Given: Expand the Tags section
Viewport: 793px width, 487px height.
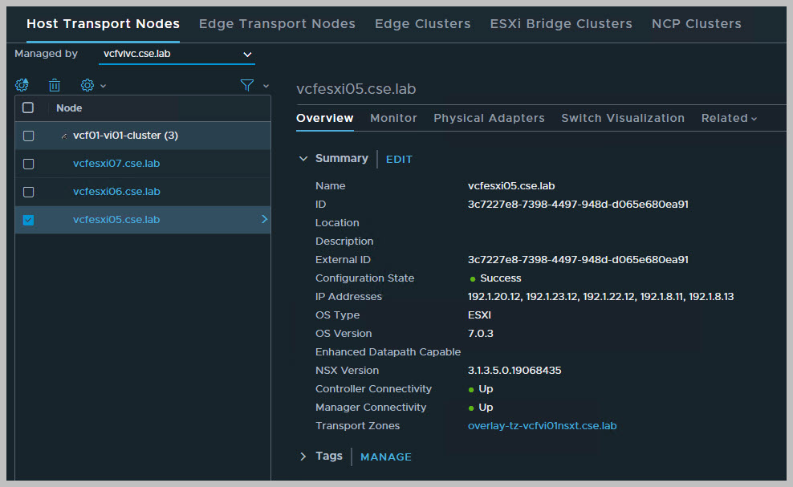Looking at the screenshot, I should point(303,457).
